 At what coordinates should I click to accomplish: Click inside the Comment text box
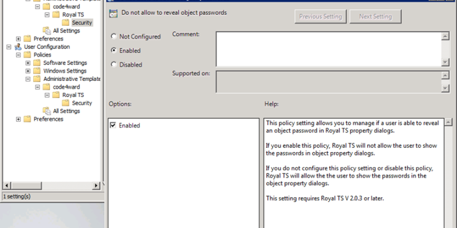tap(328, 48)
